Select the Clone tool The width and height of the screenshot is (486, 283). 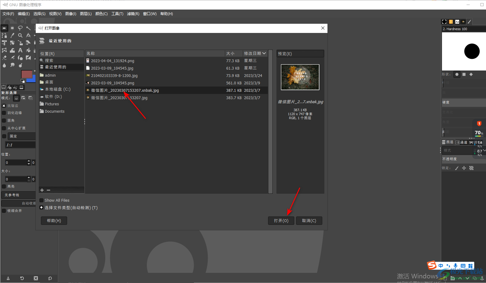pos(20,58)
